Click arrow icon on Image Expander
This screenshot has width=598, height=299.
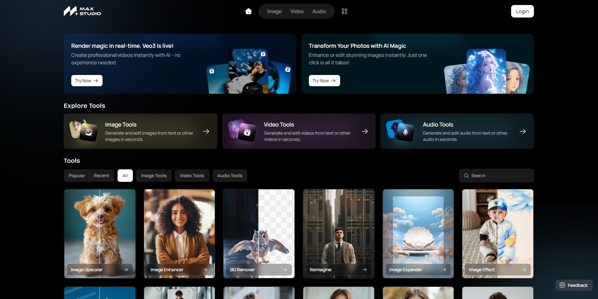point(444,270)
